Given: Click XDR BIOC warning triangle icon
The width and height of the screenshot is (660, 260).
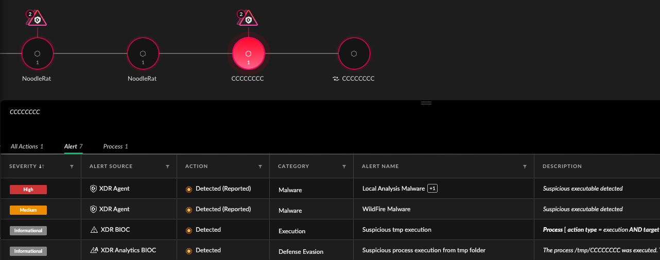Looking at the screenshot, I should tap(94, 230).
